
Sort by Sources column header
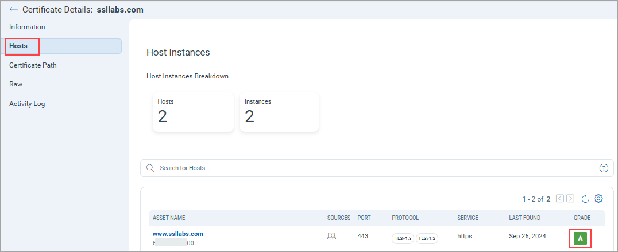(338, 218)
